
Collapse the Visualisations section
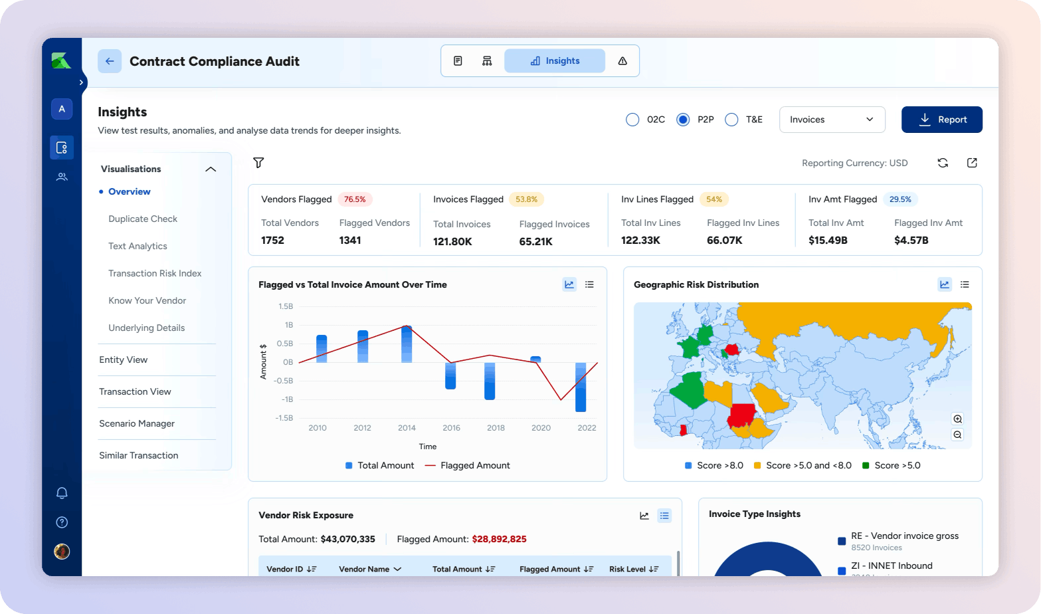pyautogui.click(x=211, y=169)
